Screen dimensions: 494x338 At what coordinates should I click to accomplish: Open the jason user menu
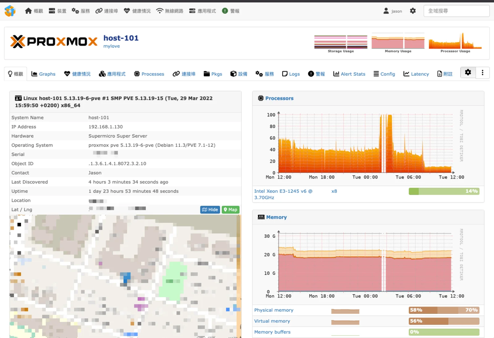393,11
